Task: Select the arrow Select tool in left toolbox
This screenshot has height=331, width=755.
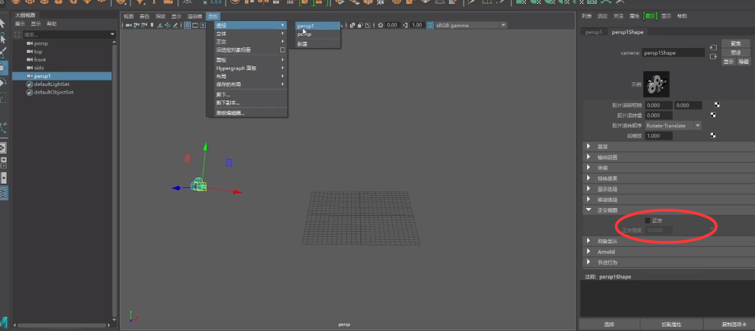Action: pos(2,23)
